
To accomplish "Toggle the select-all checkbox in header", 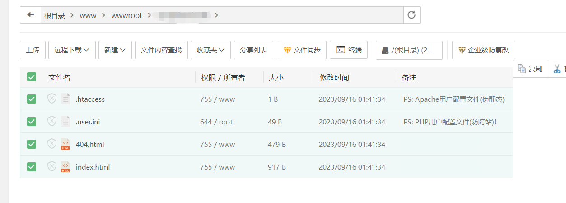I will coord(32,77).
